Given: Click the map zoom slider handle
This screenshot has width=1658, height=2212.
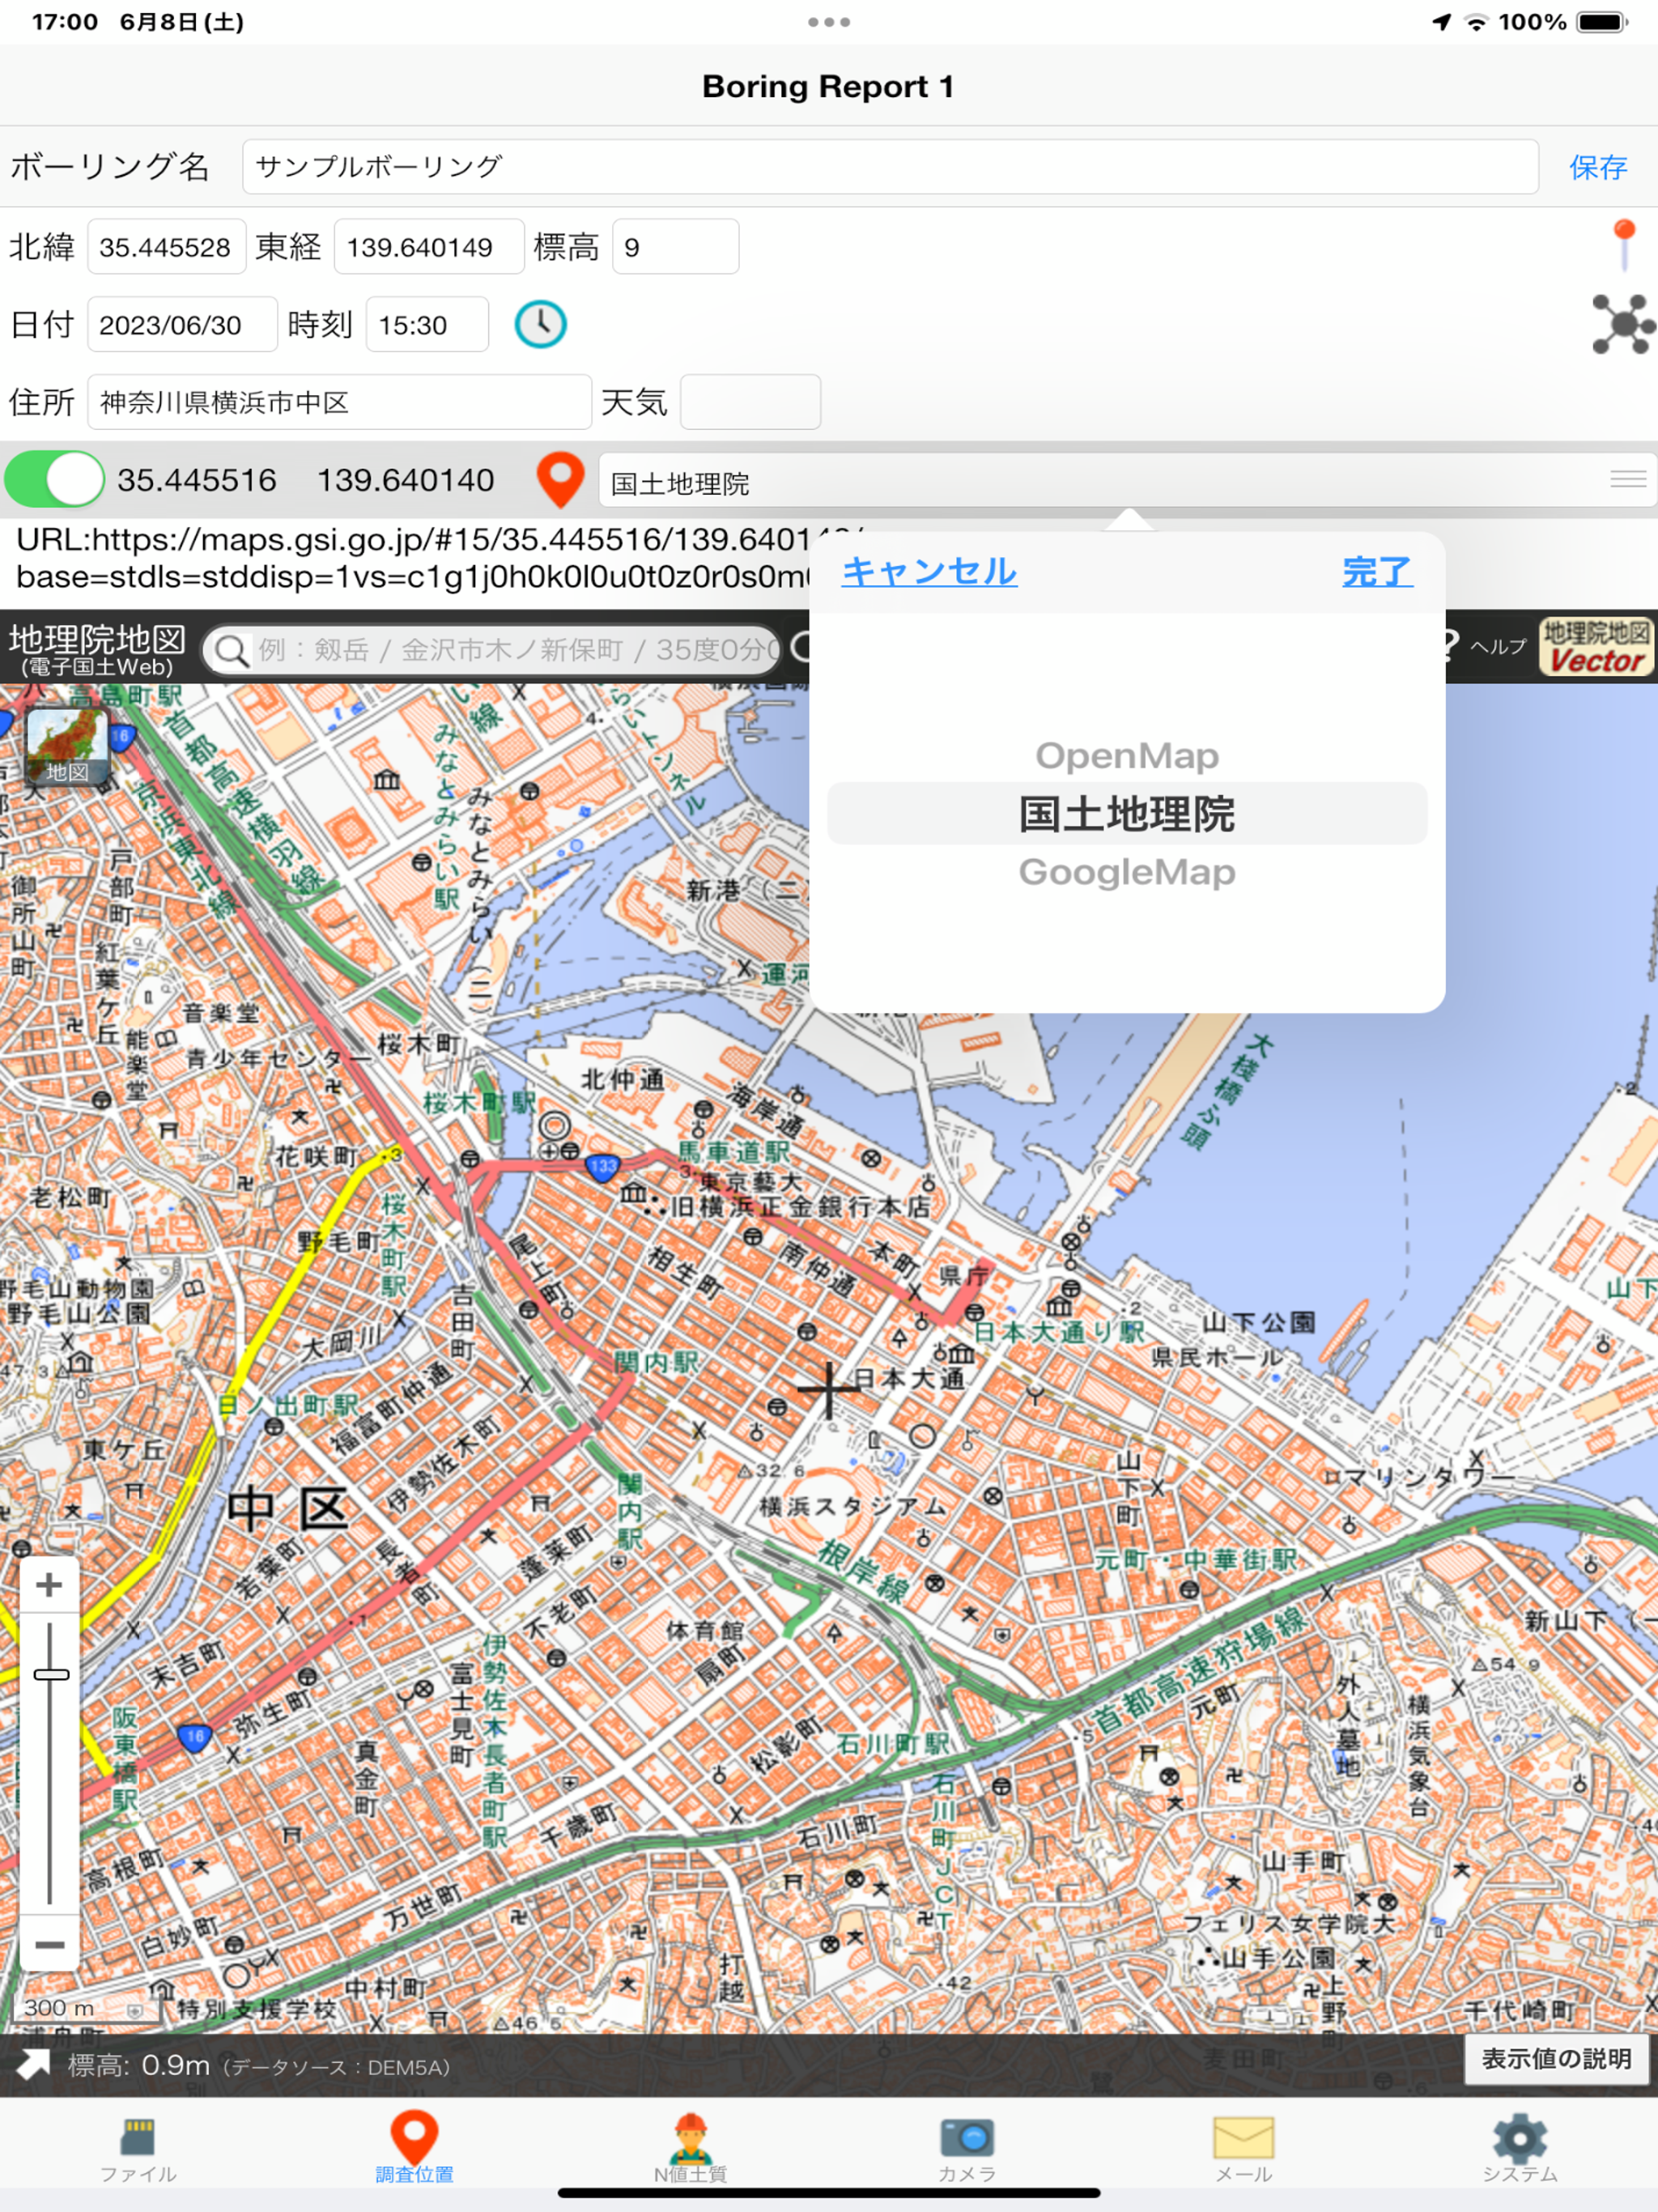Looking at the screenshot, I should [x=51, y=1675].
